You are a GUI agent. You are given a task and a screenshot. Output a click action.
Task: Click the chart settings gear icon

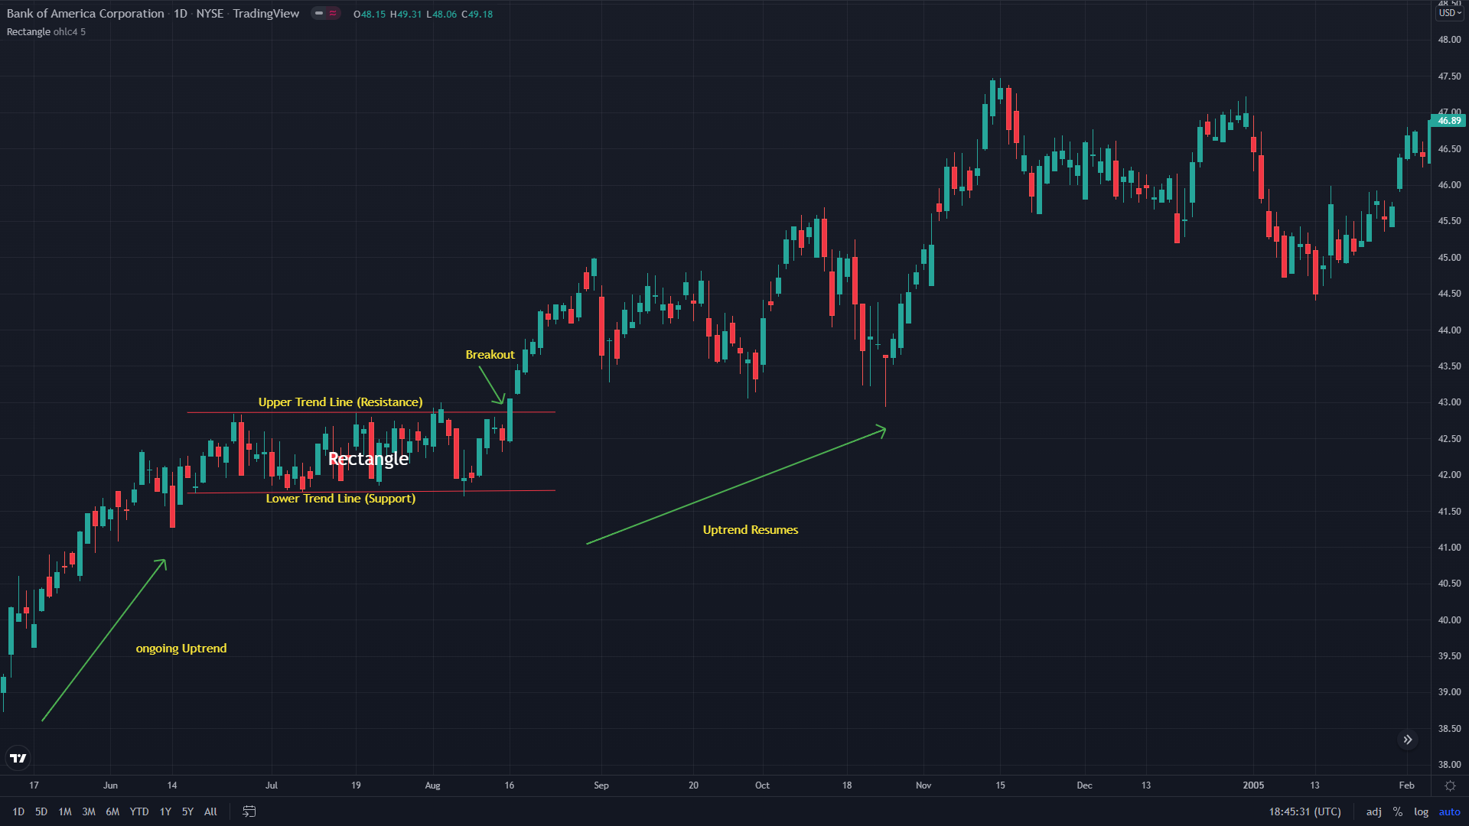pos(1449,785)
